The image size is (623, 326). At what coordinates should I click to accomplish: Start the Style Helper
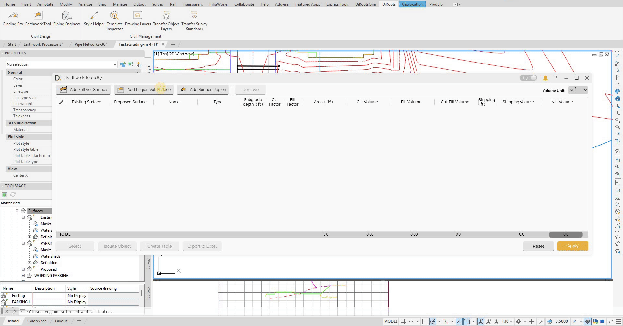tap(94, 19)
